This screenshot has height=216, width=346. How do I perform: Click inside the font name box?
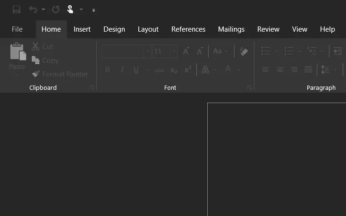(x=123, y=51)
